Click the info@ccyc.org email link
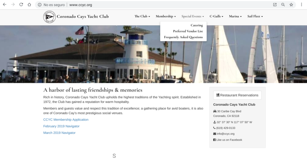This screenshot has height=160, width=307. [225, 134]
